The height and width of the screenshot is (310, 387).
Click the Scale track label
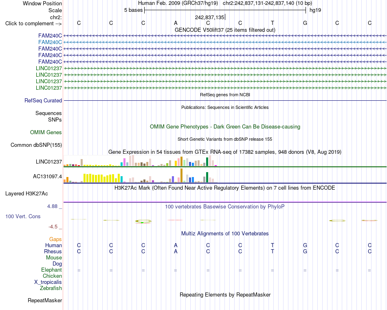pos(55,10)
